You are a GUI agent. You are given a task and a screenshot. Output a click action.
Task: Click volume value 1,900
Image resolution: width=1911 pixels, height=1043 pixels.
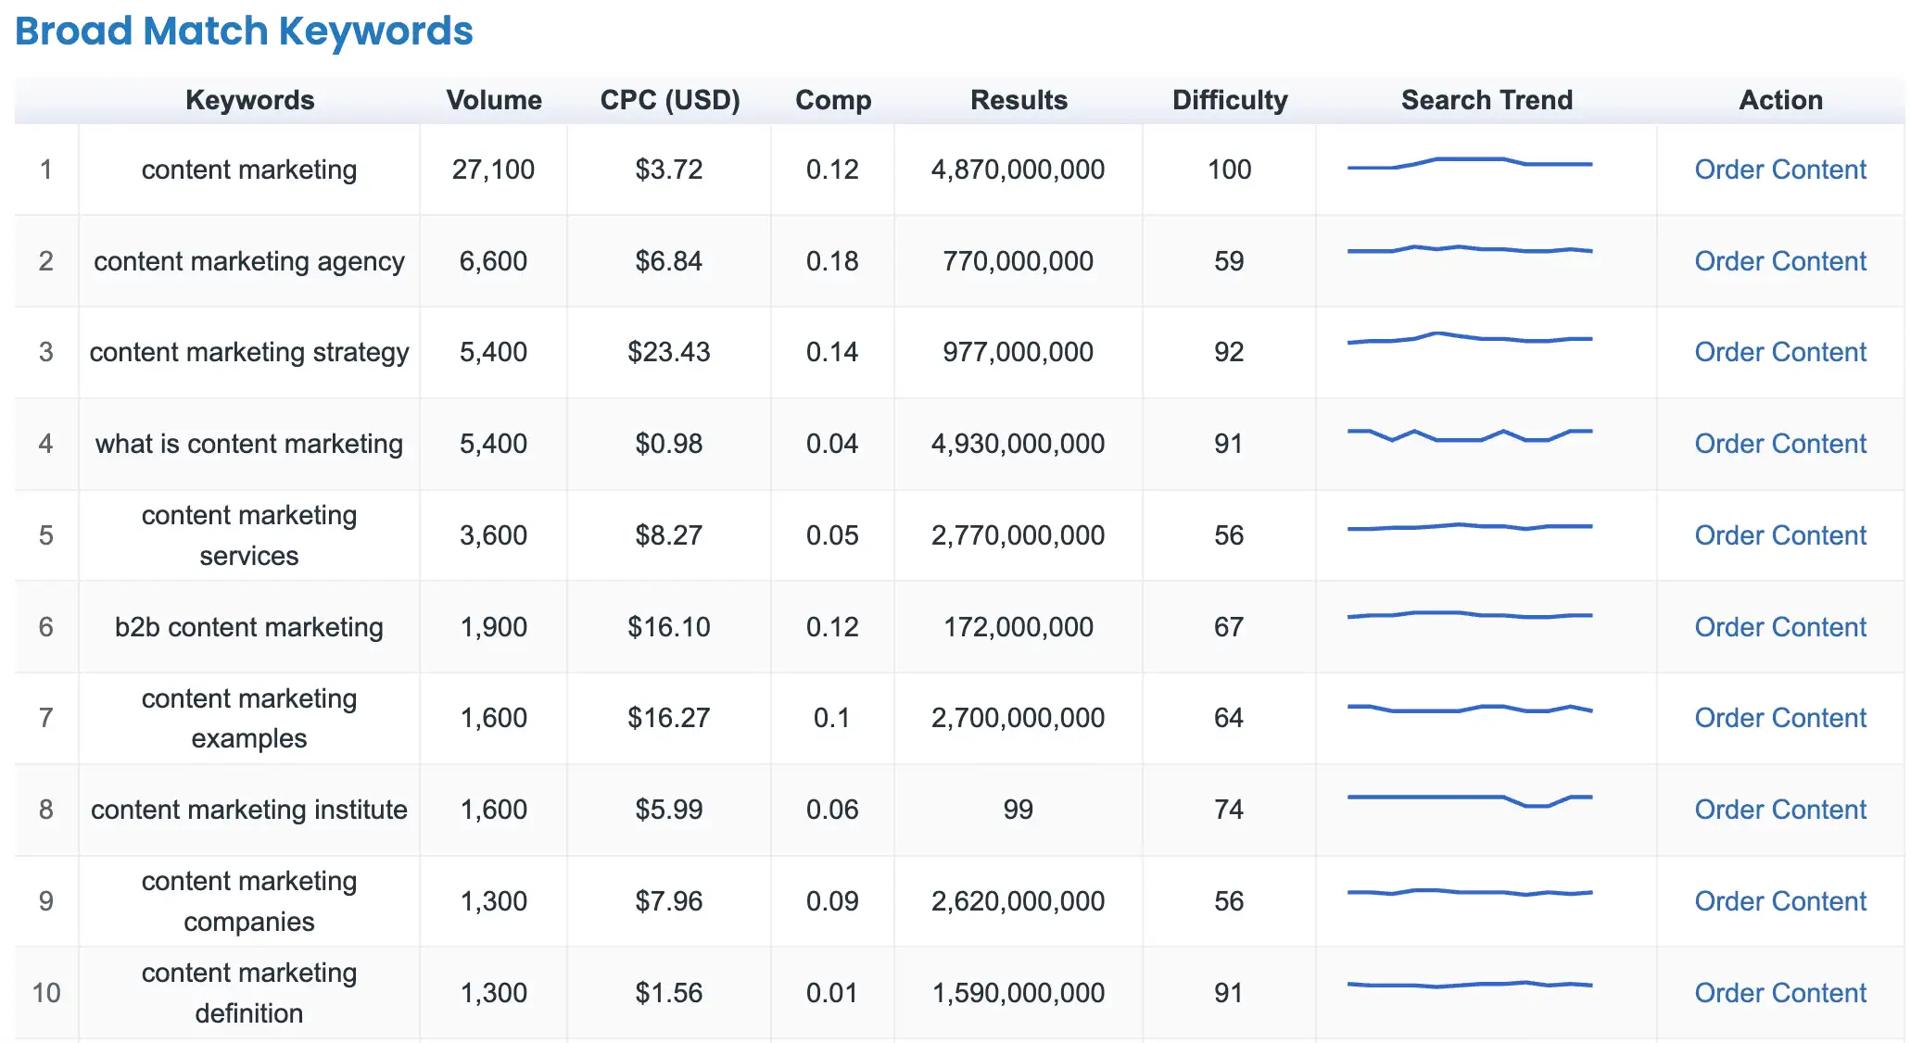point(493,627)
